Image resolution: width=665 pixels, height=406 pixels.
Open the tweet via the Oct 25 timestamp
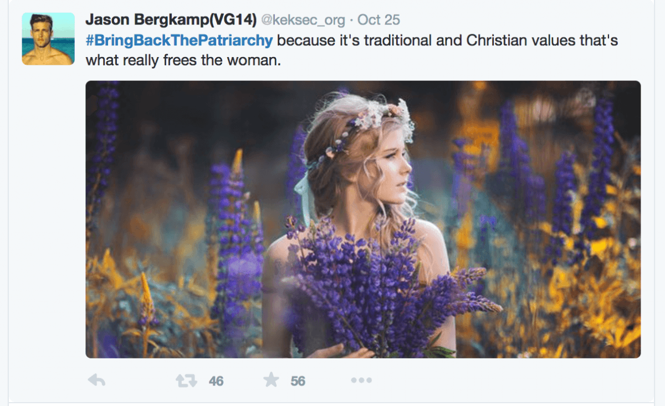coord(379,20)
